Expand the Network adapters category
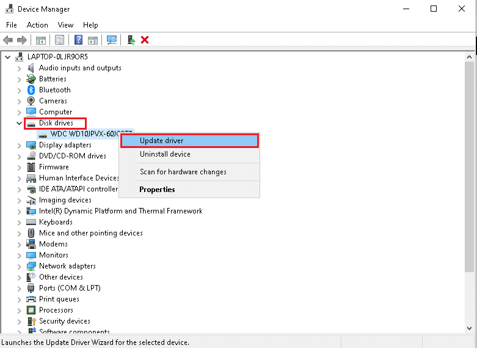 19,266
